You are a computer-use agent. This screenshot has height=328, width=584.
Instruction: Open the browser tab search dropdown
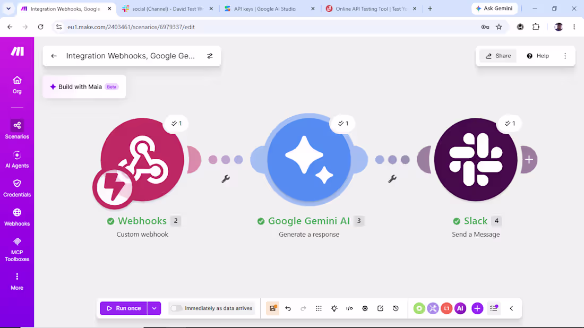(x=8, y=8)
